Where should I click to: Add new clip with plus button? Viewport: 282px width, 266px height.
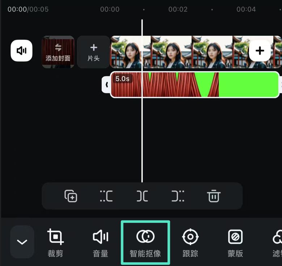pyautogui.click(x=260, y=51)
